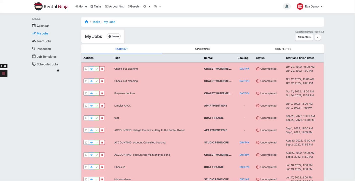355x181 pixels.
Task: Click the home icon in breadcrumb
Action: click(86, 22)
